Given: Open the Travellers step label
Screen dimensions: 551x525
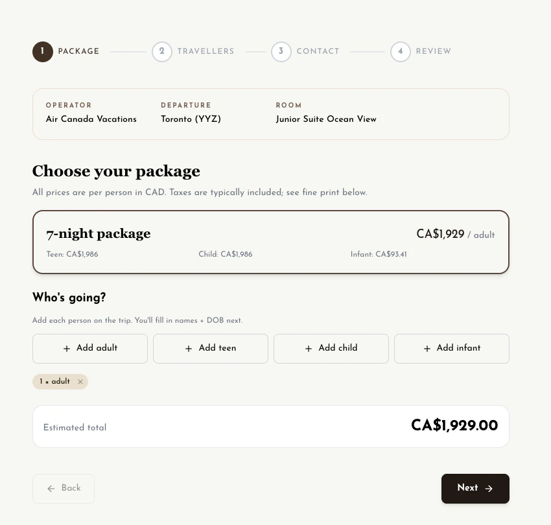Looking at the screenshot, I should pos(205,51).
